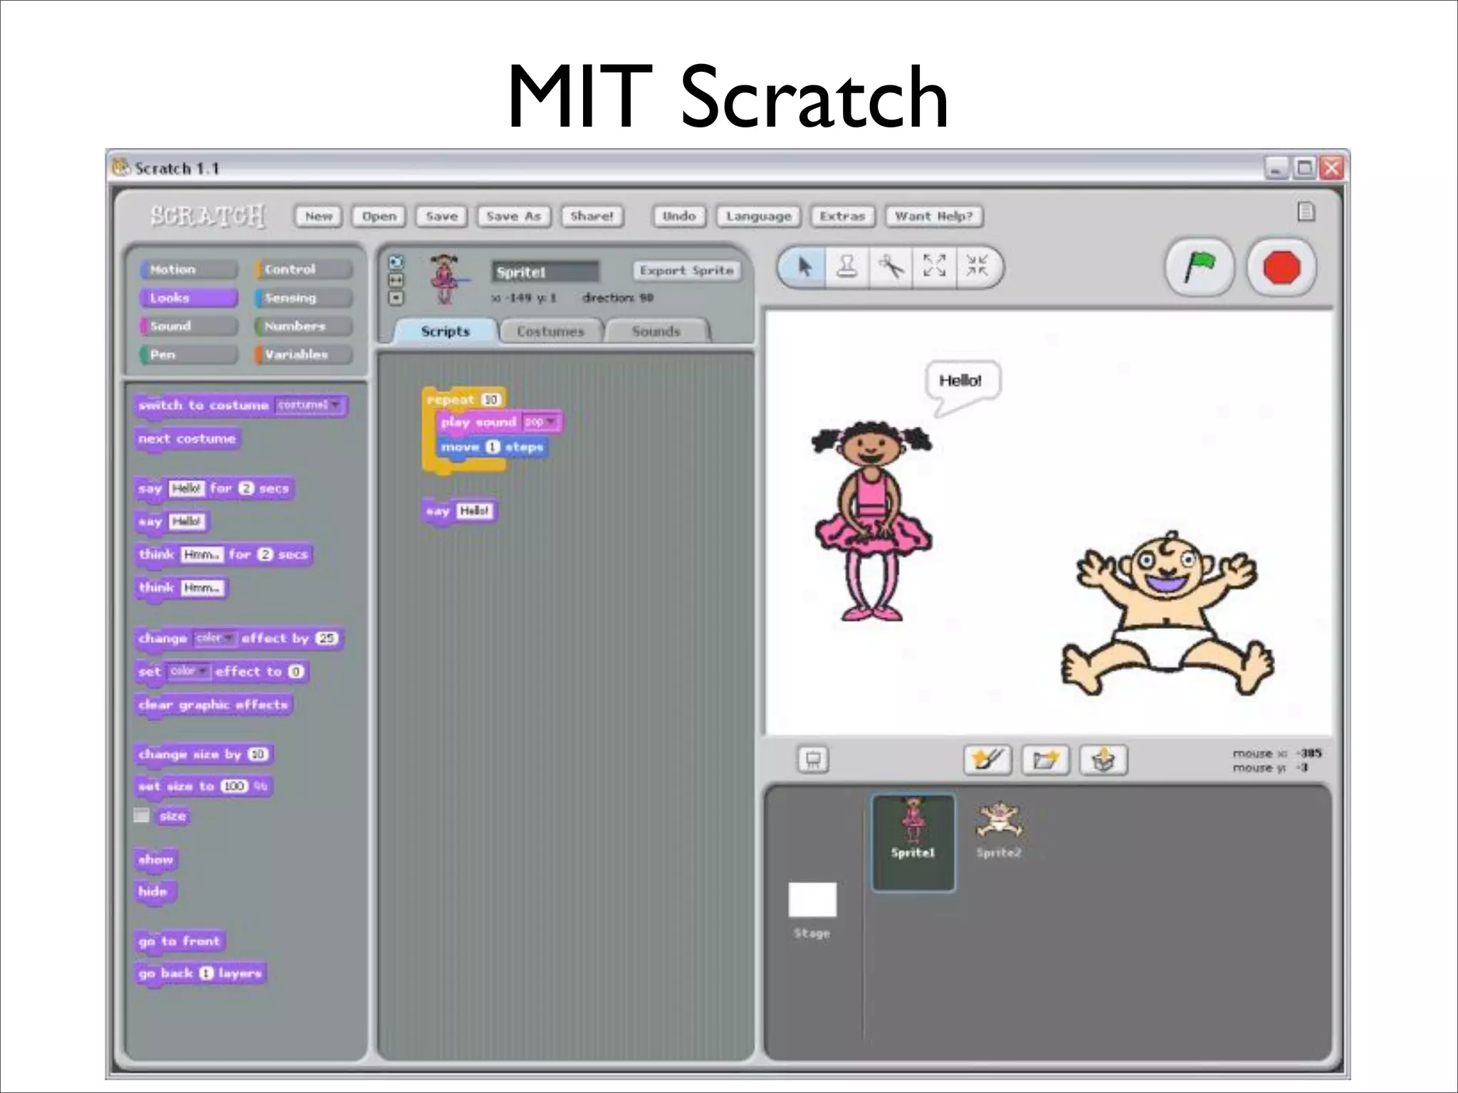Click the Export Sprite button

pyautogui.click(x=686, y=270)
